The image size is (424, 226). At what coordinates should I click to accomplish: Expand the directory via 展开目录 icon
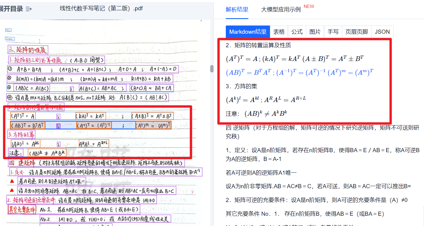point(28,9)
